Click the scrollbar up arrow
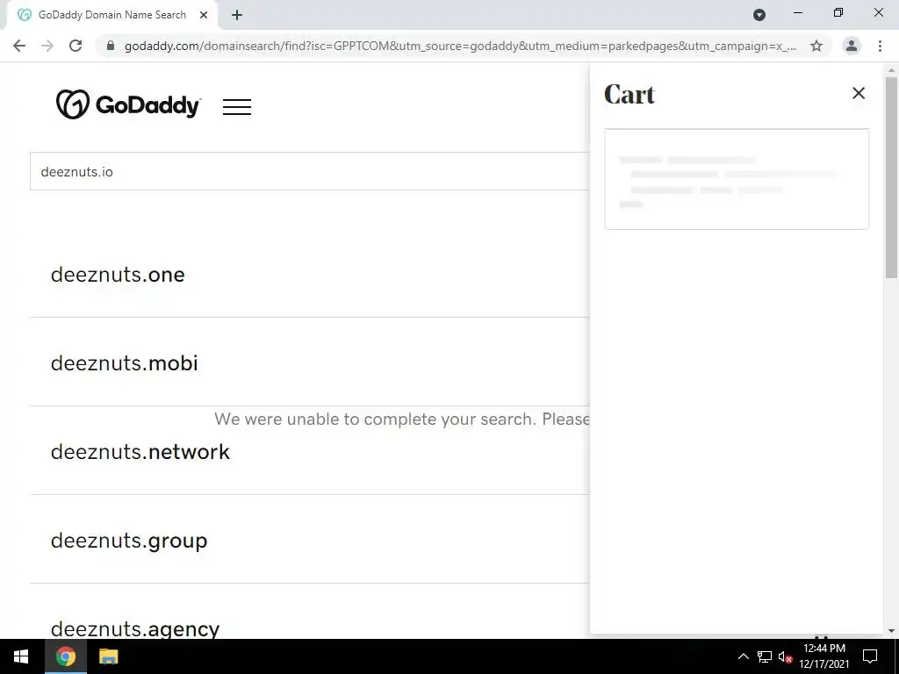 pos(891,70)
